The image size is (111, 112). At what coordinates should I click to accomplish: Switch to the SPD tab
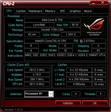[x=62, y=11]
